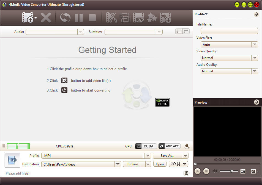Open the Preview panel arrow
Screen dimensions: 262x185
256,102
